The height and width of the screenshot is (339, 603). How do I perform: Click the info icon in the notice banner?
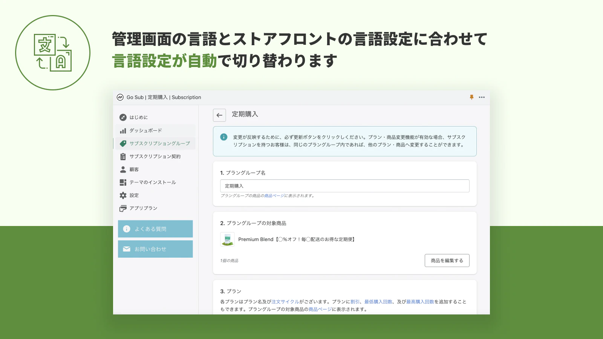pyautogui.click(x=224, y=137)
